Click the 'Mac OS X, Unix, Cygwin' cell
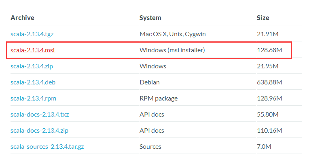Screen dimensions: 309x158 pos(173,34)
